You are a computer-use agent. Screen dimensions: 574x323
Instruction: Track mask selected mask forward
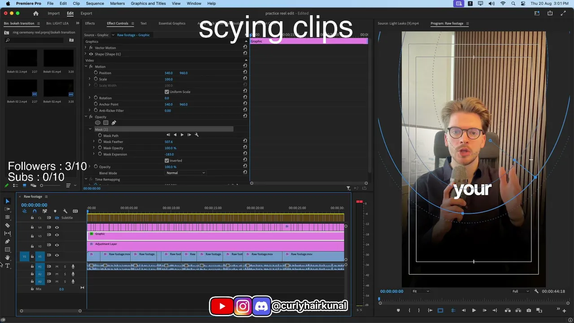(x=182, y=135)
